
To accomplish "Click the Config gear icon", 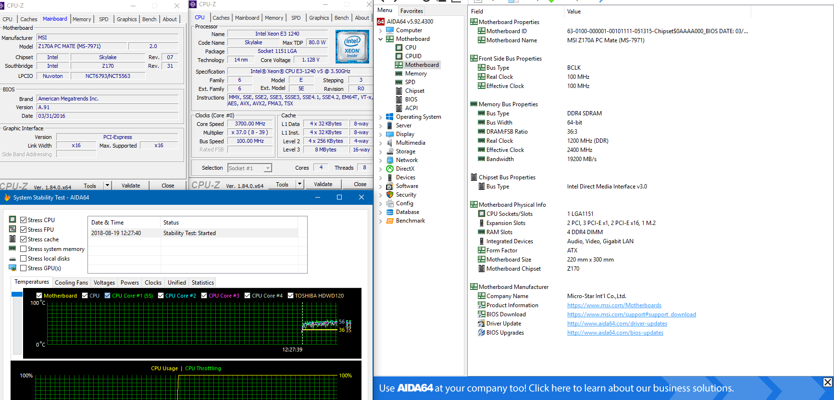I will [390, 203].
